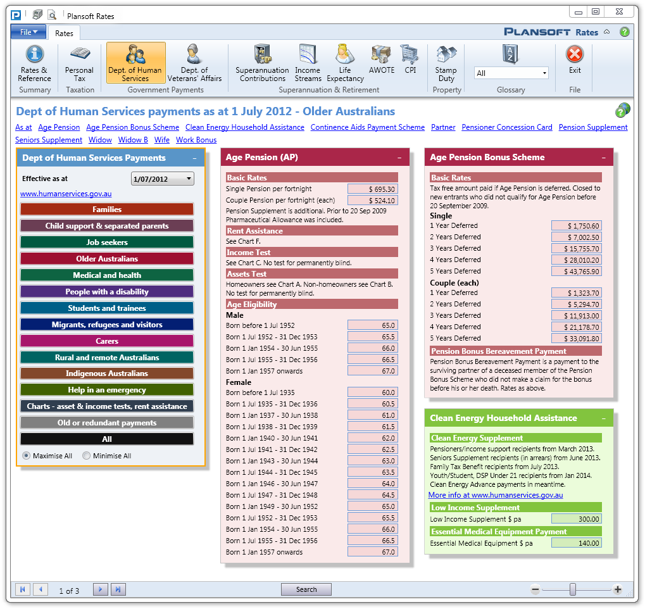
Task: Select Maximise All radio button
Action: pyautogui.click(x=27, y=456)
